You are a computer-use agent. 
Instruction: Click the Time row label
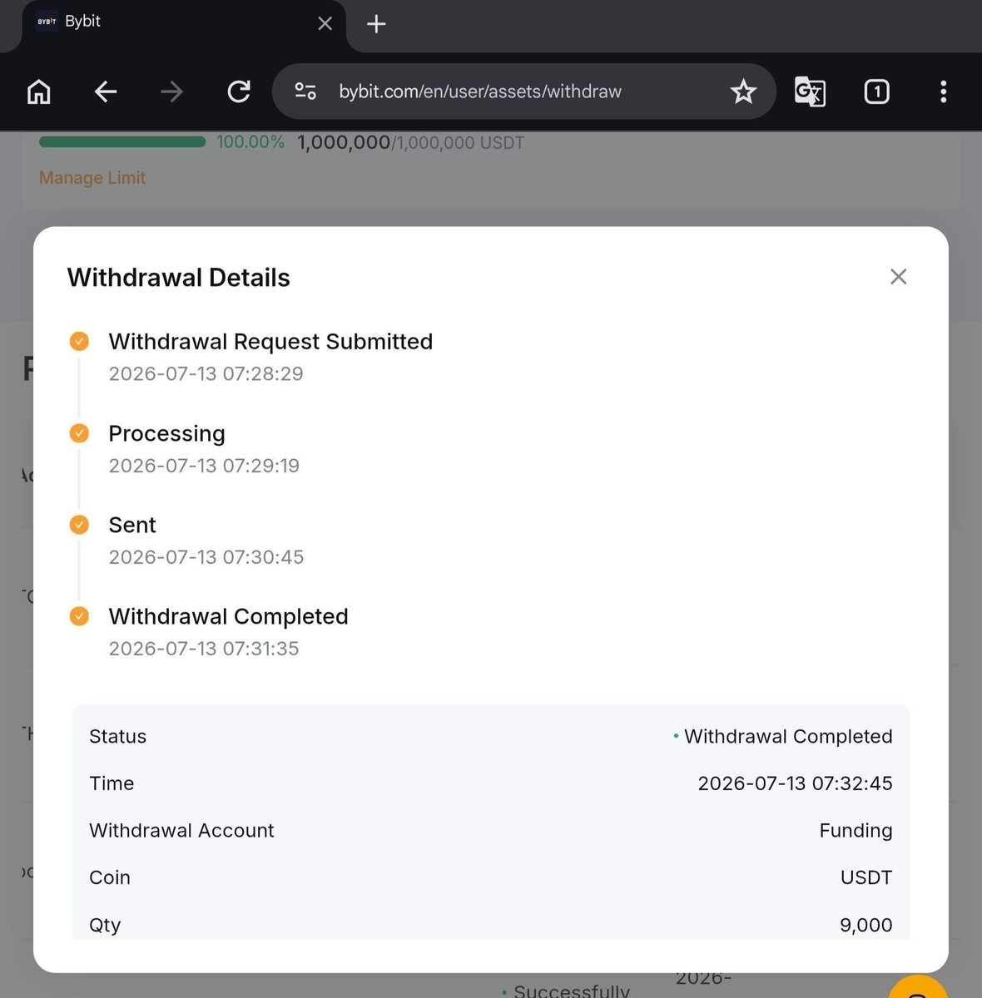112,783
